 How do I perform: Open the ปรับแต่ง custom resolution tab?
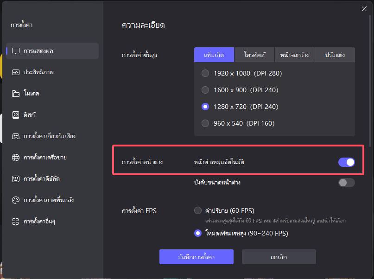(335, 55)
